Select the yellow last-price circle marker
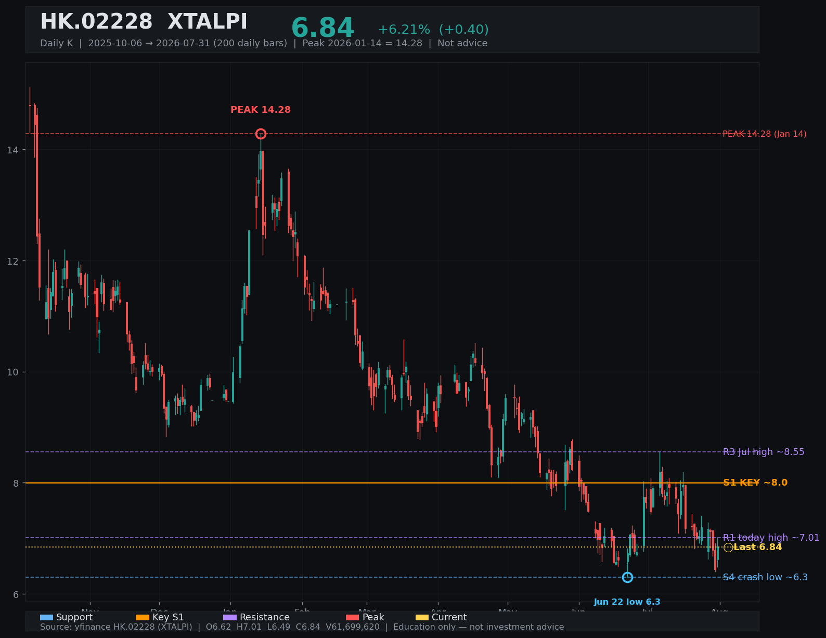Viewport: 826px width, 638px height. tap(728, 547)
